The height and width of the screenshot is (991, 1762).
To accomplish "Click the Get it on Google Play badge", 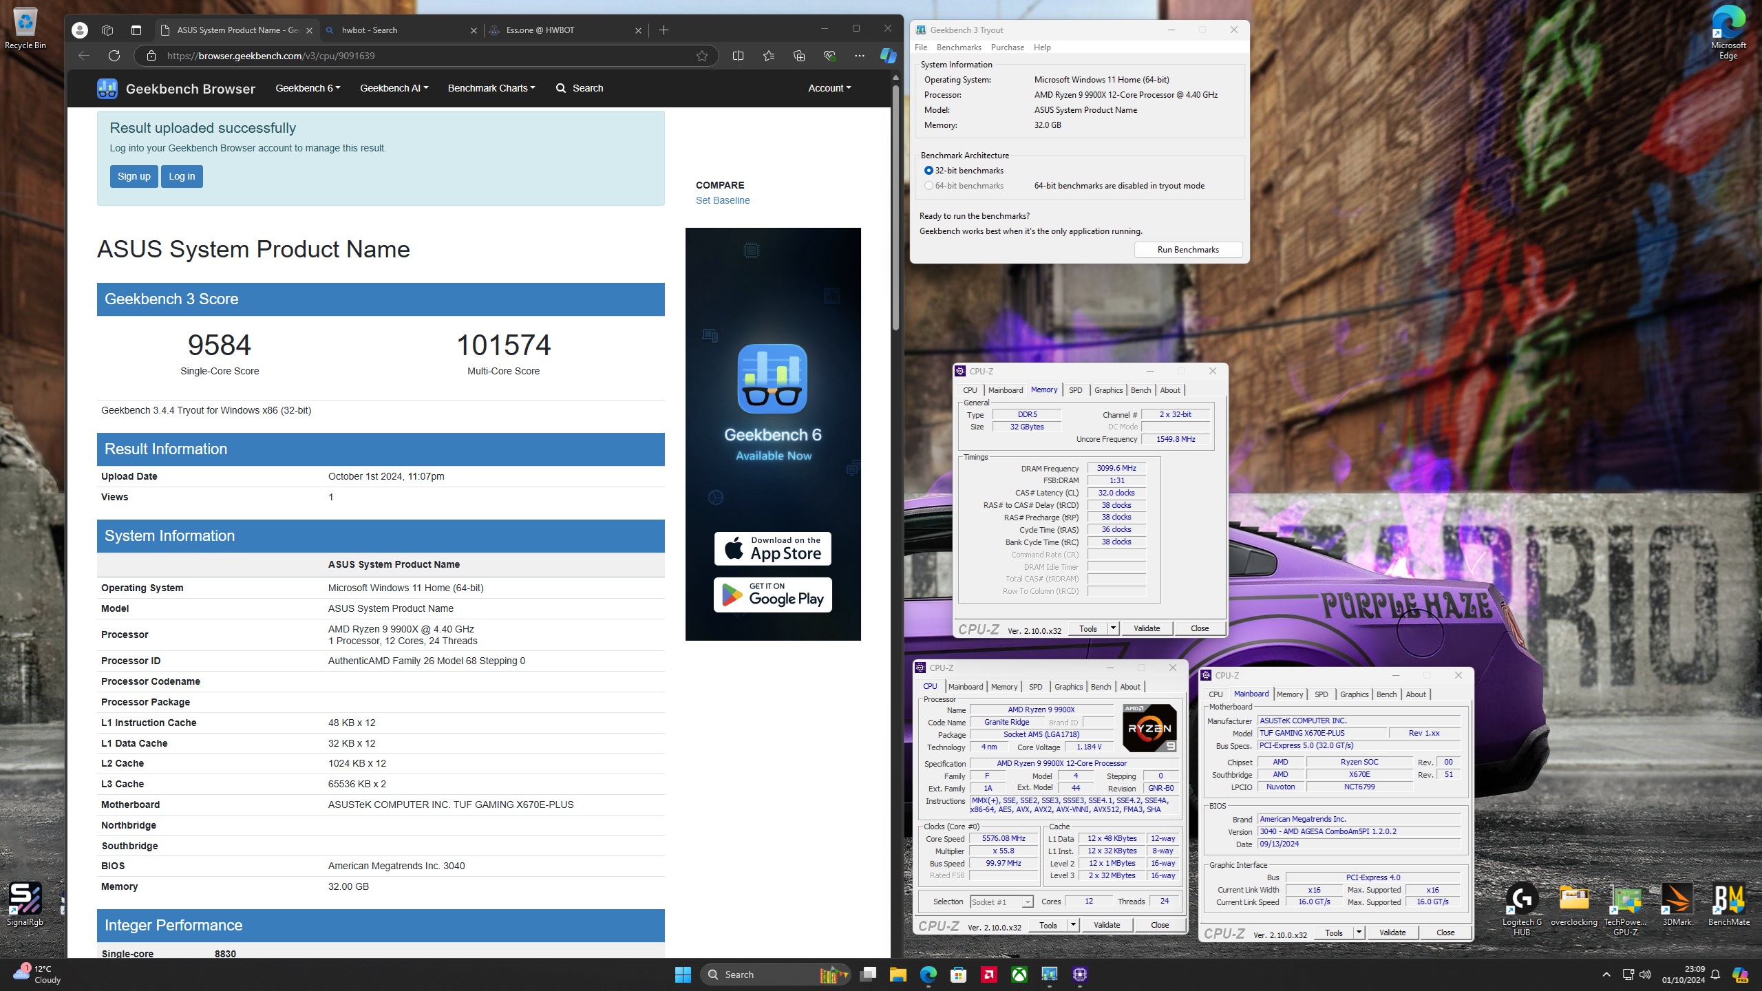I will (x=772, y=595).
